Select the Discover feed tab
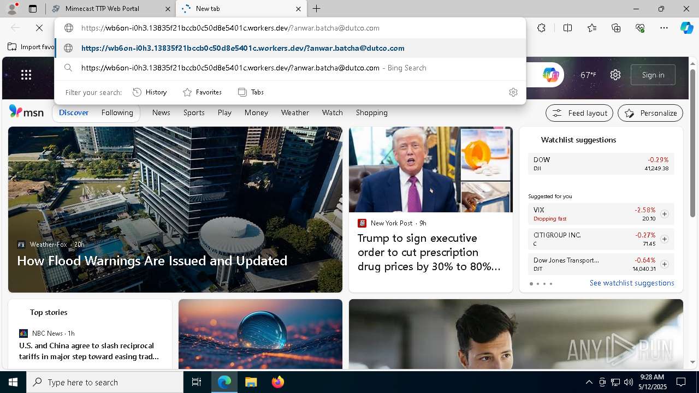This screenshot has width=699, height=393. 74,112
